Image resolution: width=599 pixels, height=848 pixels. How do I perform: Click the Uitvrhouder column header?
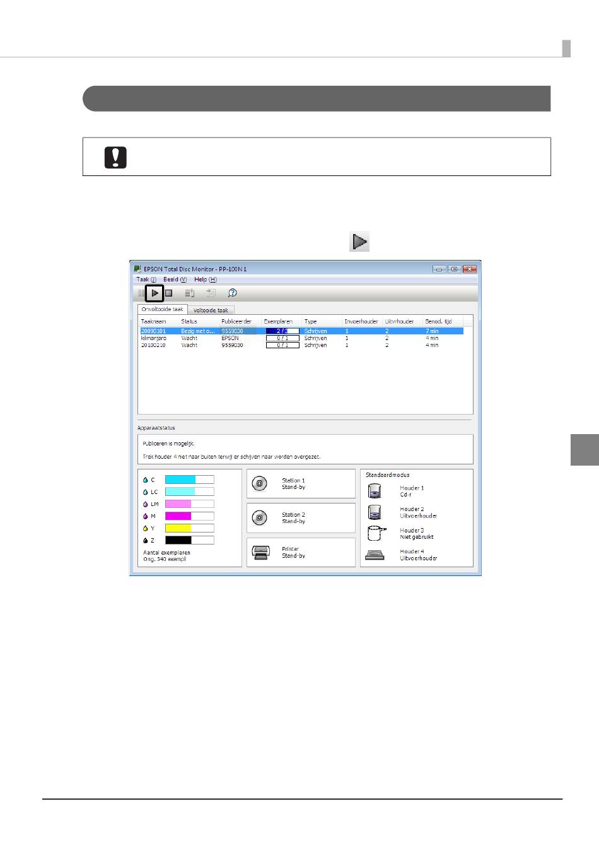point(403,322)
